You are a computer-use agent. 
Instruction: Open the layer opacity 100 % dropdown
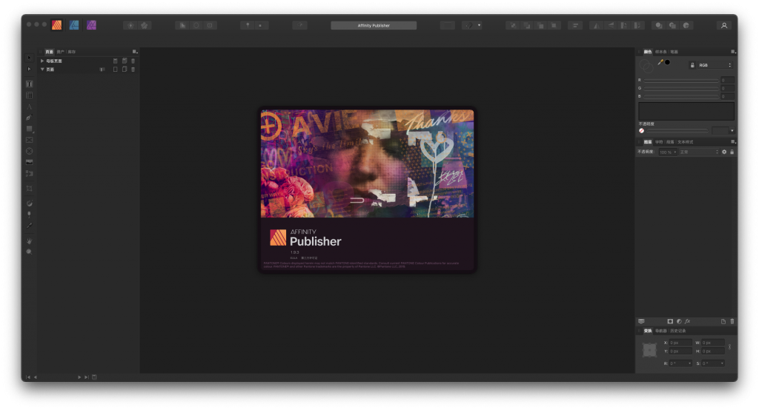pyautogui.click(x=668, y=152)
